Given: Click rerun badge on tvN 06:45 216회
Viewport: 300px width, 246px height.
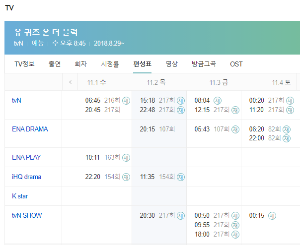Looking at the screenshot, I should pos(126,101).
